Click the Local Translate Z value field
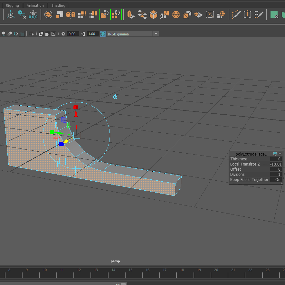Viewport: 285px width, 285px height. click(x=276, y=164)
